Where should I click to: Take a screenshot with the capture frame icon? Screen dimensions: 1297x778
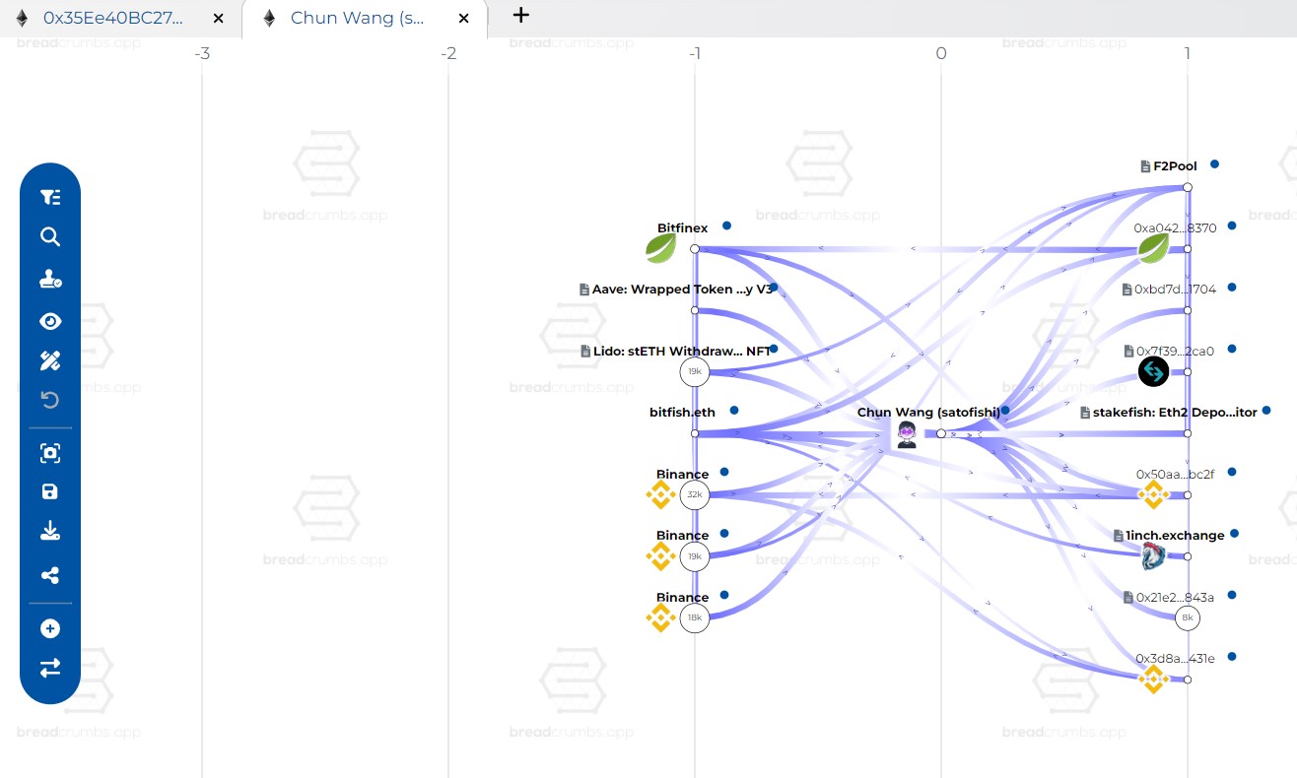[50, 453]
